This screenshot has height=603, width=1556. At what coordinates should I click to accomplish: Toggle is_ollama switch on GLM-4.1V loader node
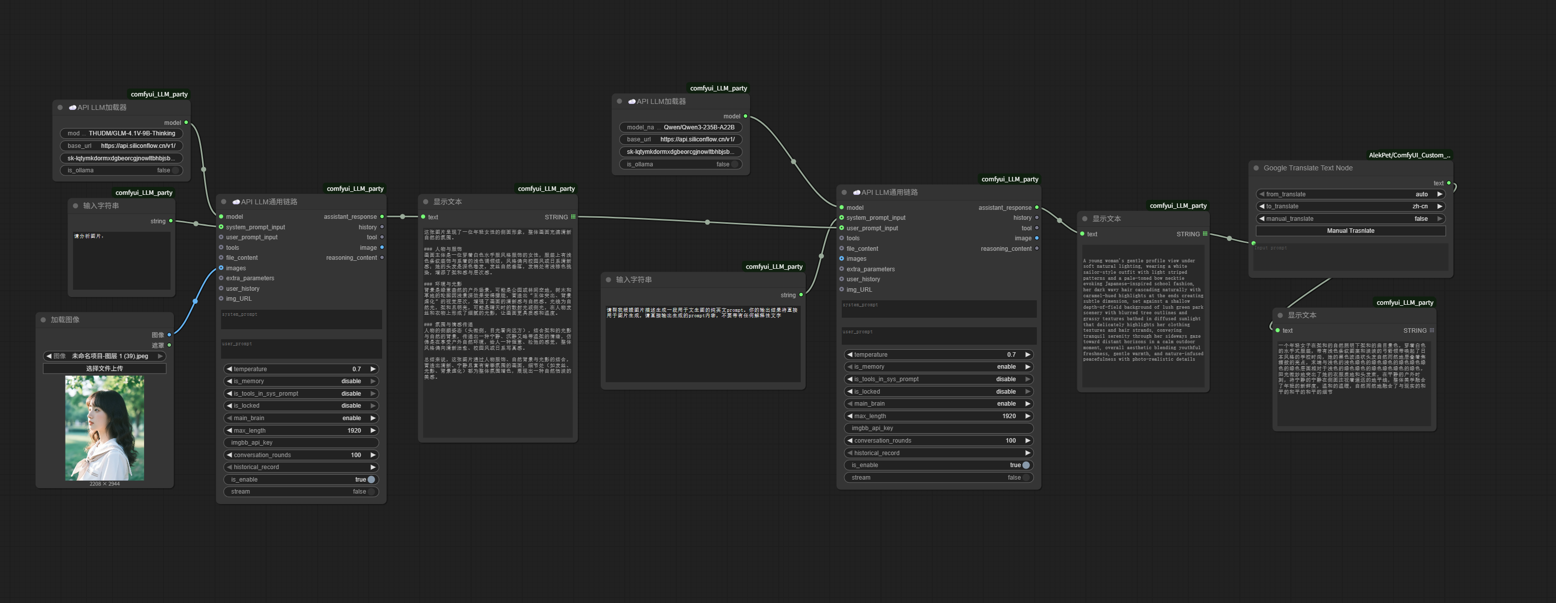[174, 170]
